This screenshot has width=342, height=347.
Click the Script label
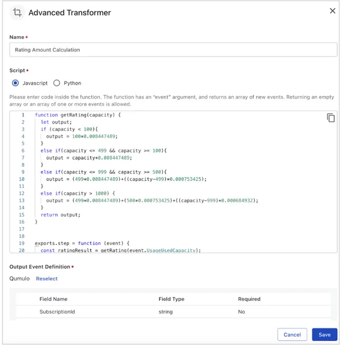click(17, 70)
